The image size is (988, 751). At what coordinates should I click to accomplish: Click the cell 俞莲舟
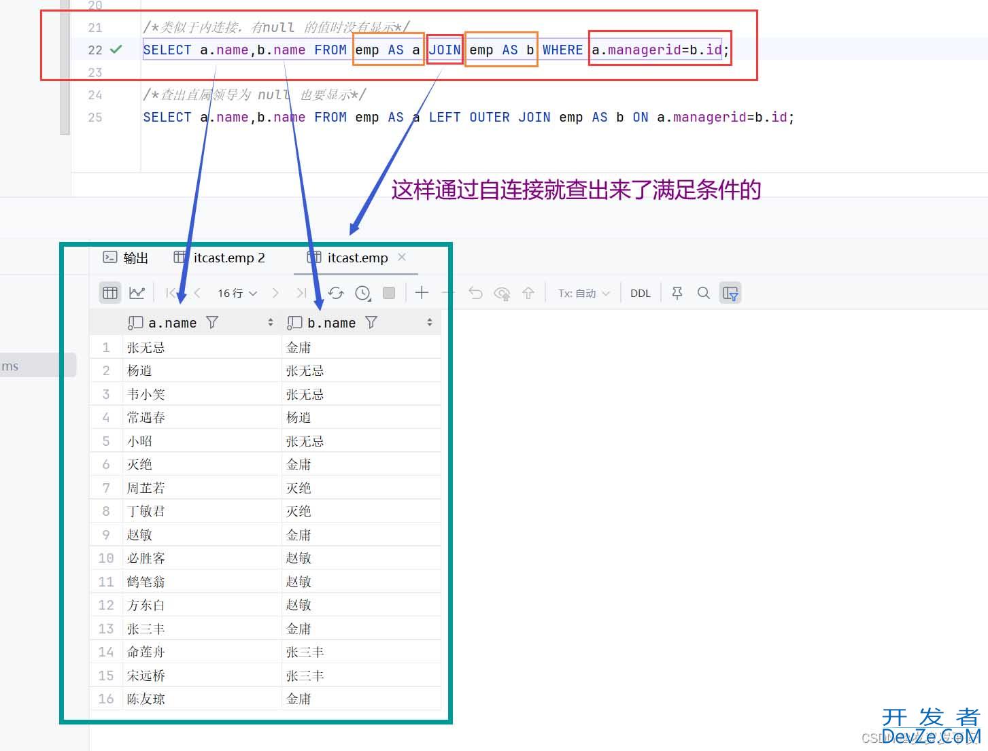coord(202,652)
